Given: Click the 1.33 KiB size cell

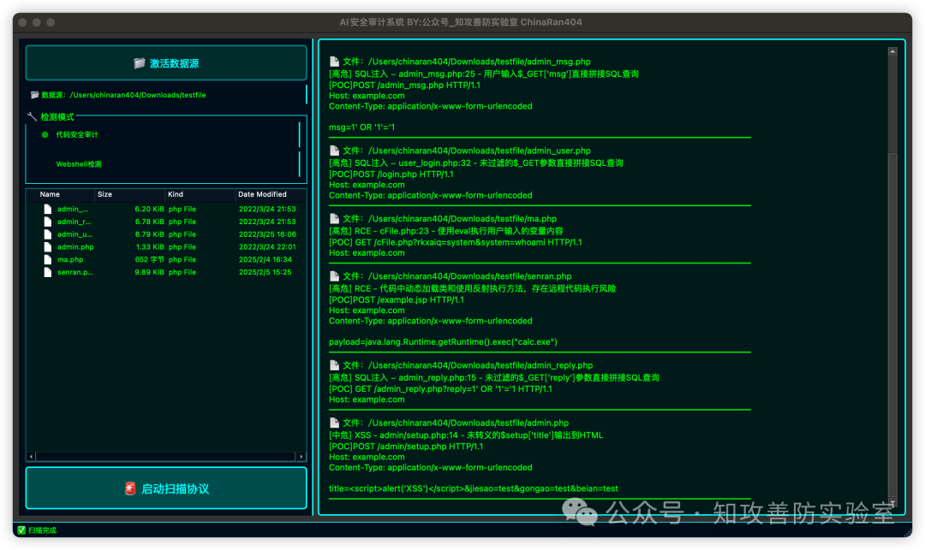Looking at the screenshot, I should [x=150, y=246].
